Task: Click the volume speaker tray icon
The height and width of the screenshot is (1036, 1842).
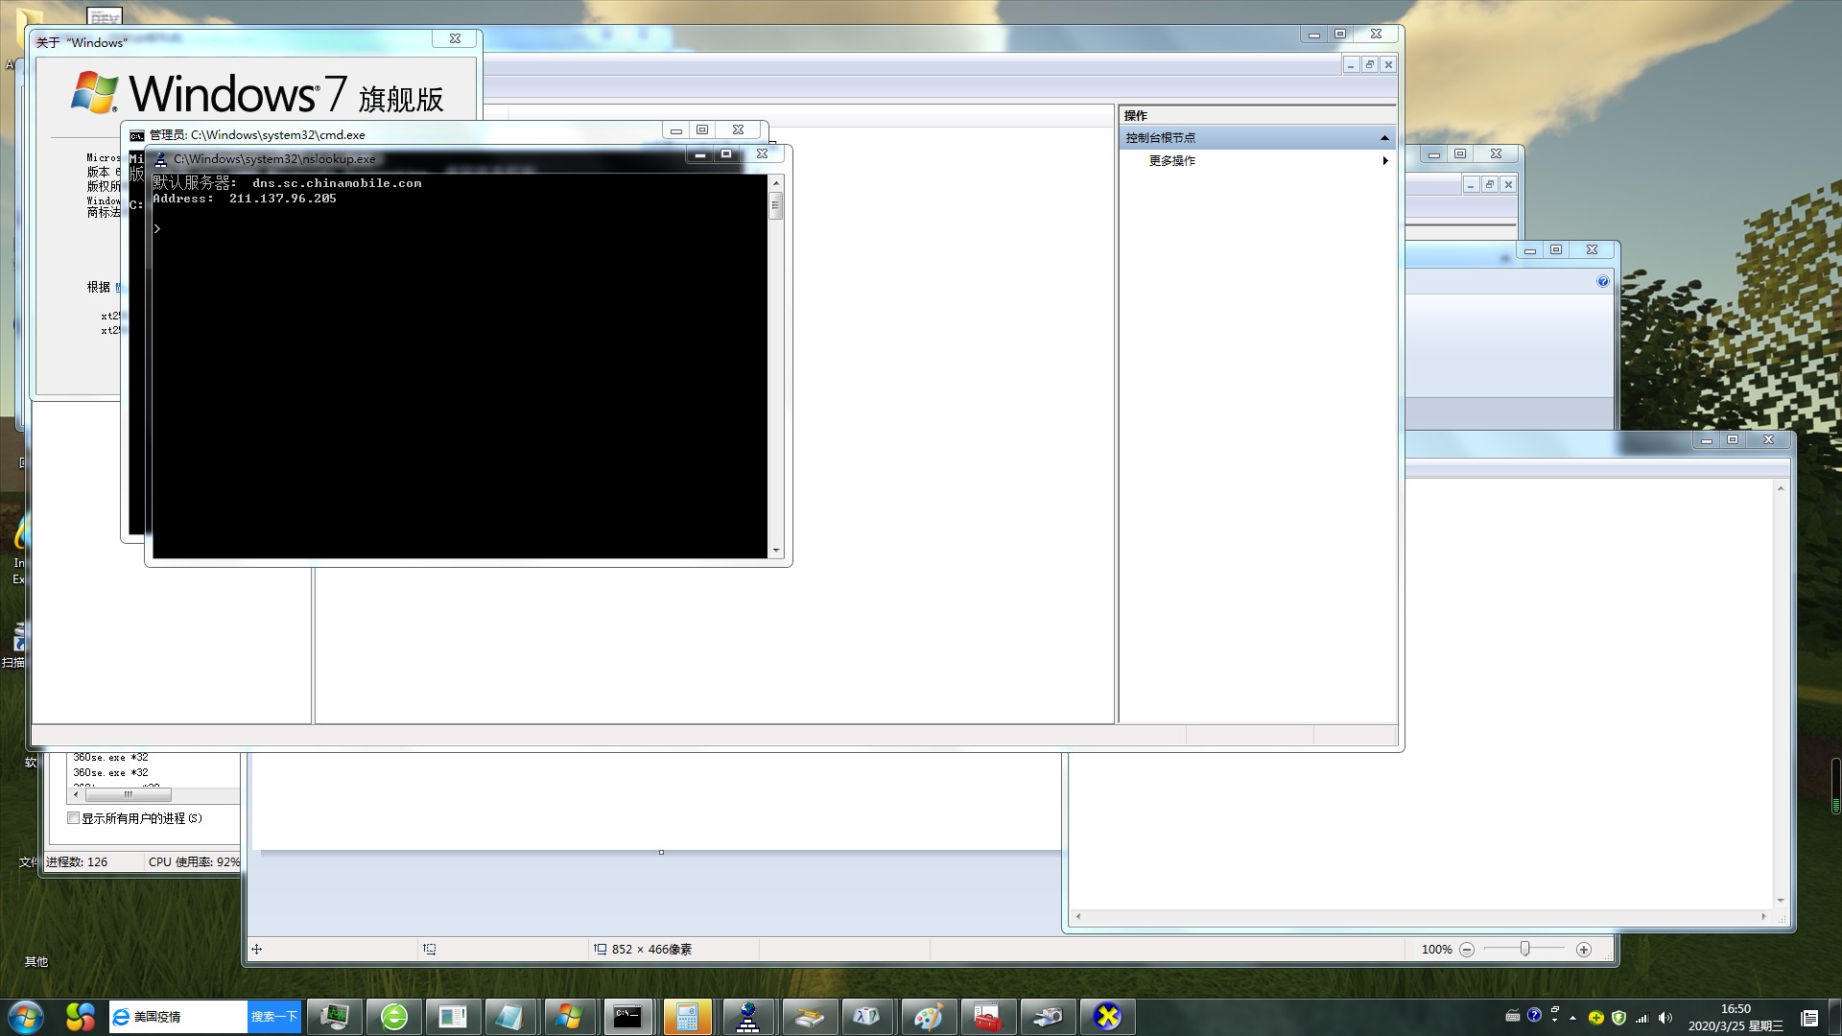Action: [1665, 1018]
